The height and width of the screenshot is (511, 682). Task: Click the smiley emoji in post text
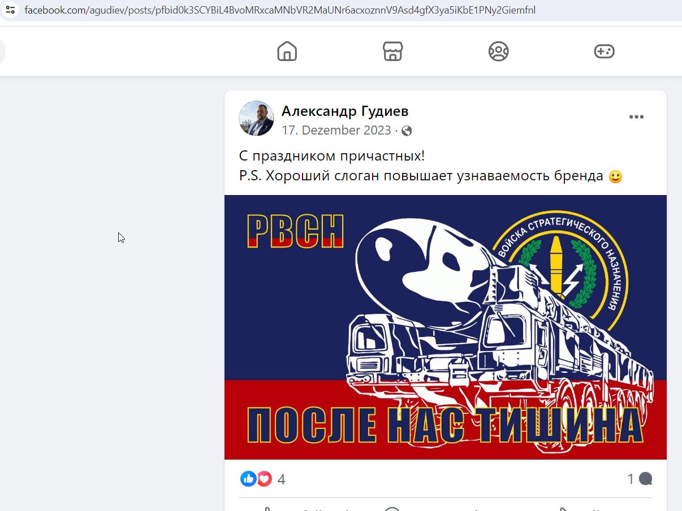click(x=615, y=176)
